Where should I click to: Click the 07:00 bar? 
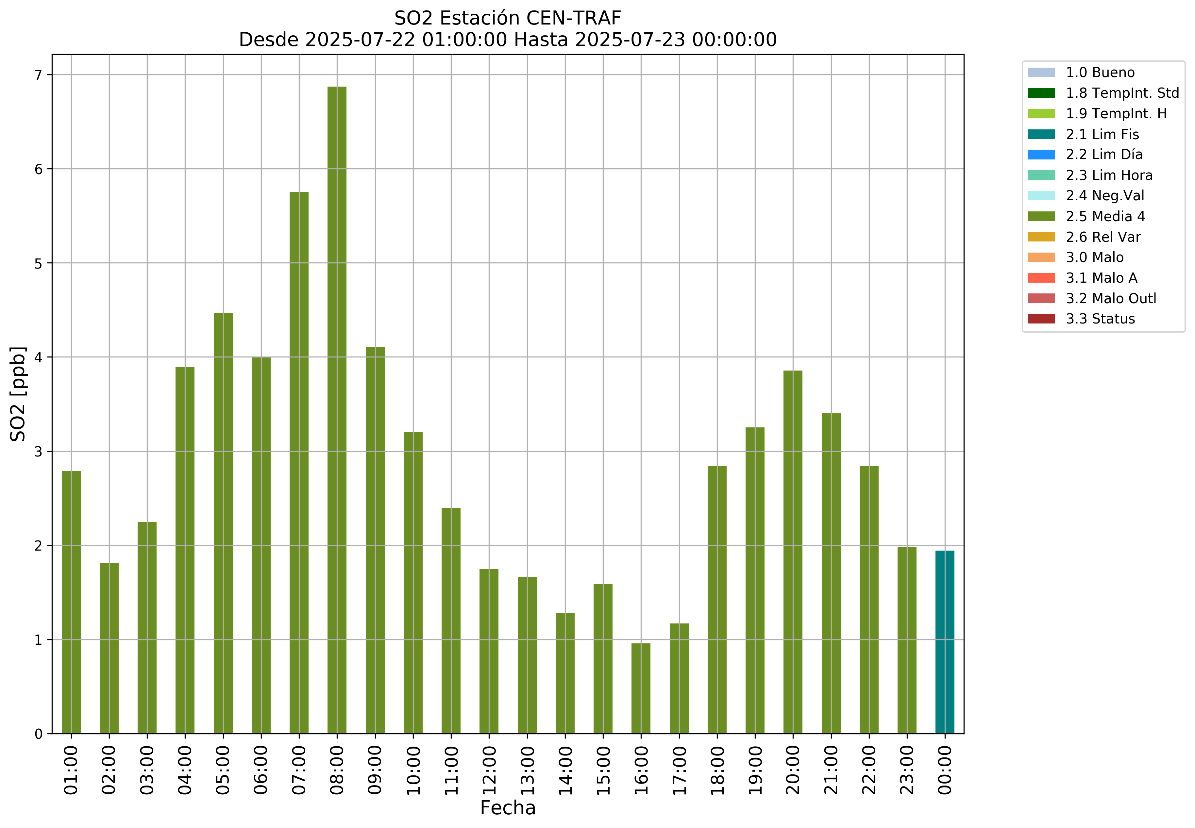299,463
